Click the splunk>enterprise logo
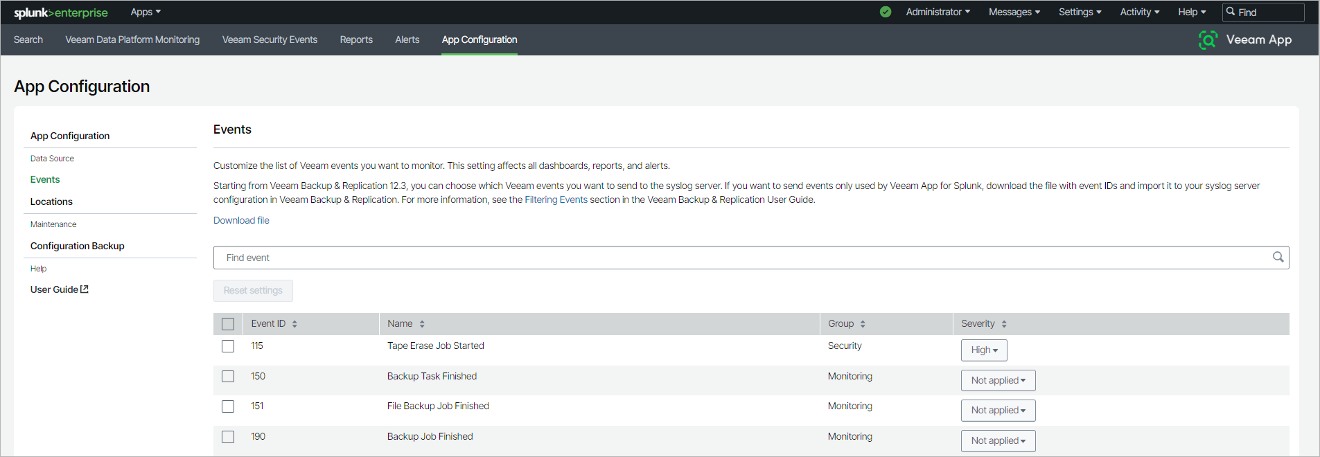 point(61,12)
